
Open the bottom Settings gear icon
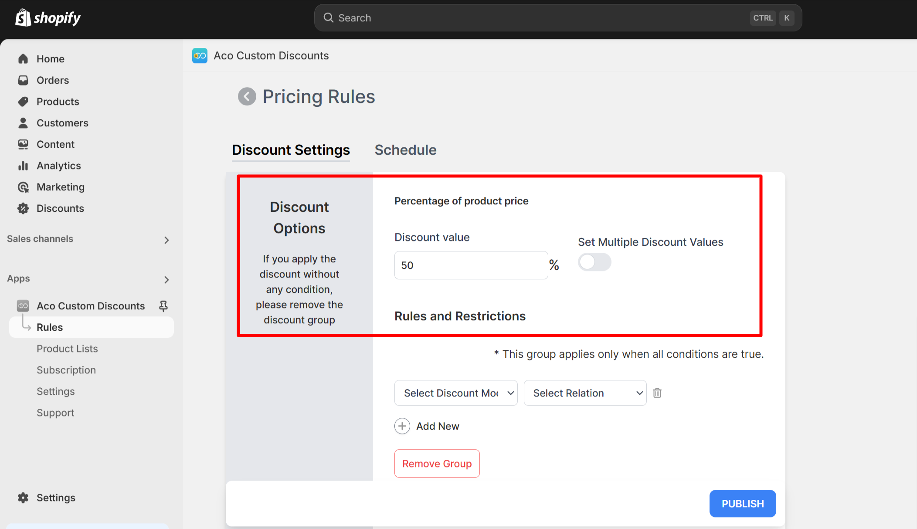tap(23, 498)
